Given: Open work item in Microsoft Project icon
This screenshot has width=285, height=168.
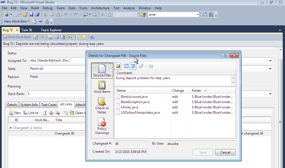Looking at the screenshot, I should tap(77, 37).
